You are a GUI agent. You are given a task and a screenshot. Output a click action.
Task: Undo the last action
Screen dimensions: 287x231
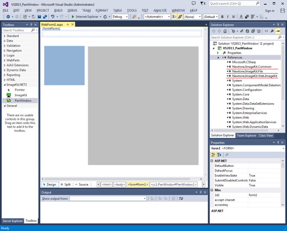pyautogui.click(x=53, y=17)
